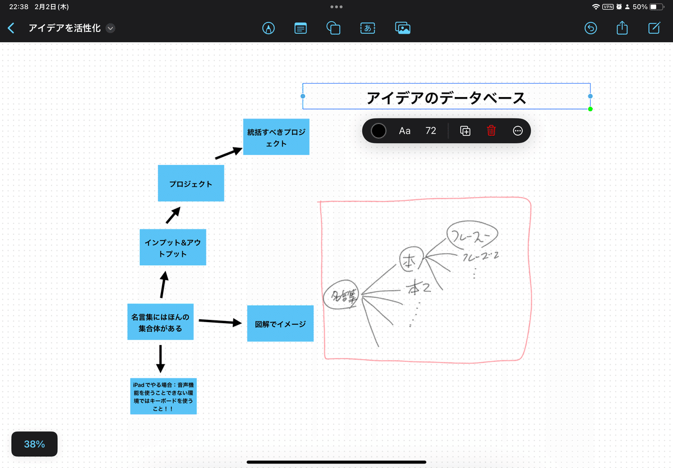Open the more options (…) menu
This screenshot has width=673, height=468.
click(x=518, y=130)
